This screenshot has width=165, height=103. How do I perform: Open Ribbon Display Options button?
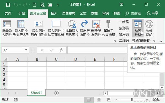121,4
